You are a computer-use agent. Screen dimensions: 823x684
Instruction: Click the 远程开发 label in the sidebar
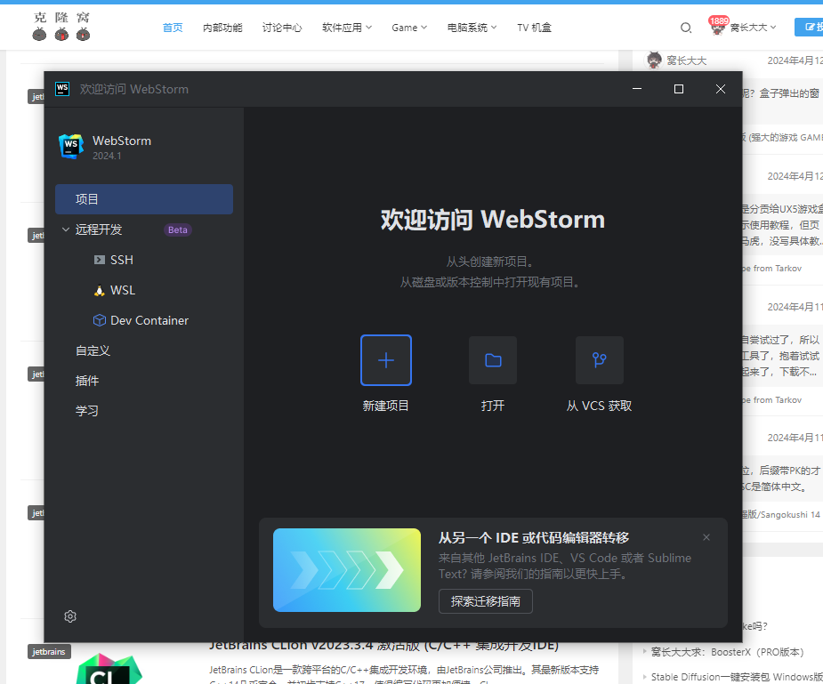pyautogui.click(x=99, y=229)
